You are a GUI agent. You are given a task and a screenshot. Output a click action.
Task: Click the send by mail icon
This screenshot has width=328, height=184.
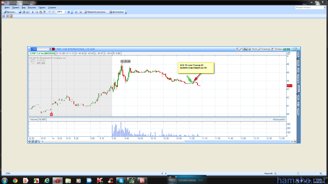[x=28, y=12]
